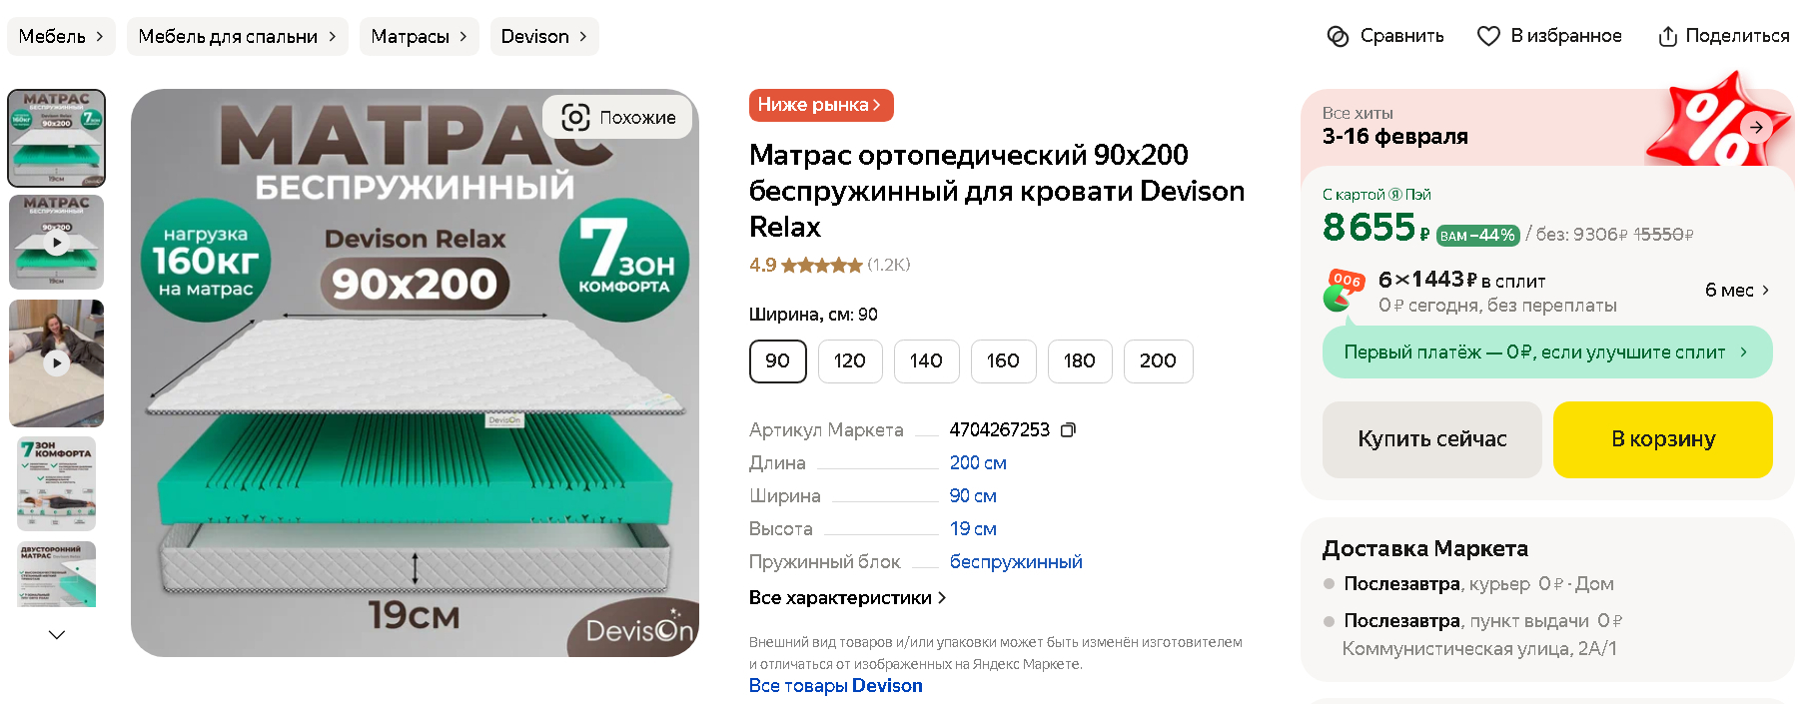
Task: Click the Compare (Сравнить) icon
Action: tap(1338, 36)
